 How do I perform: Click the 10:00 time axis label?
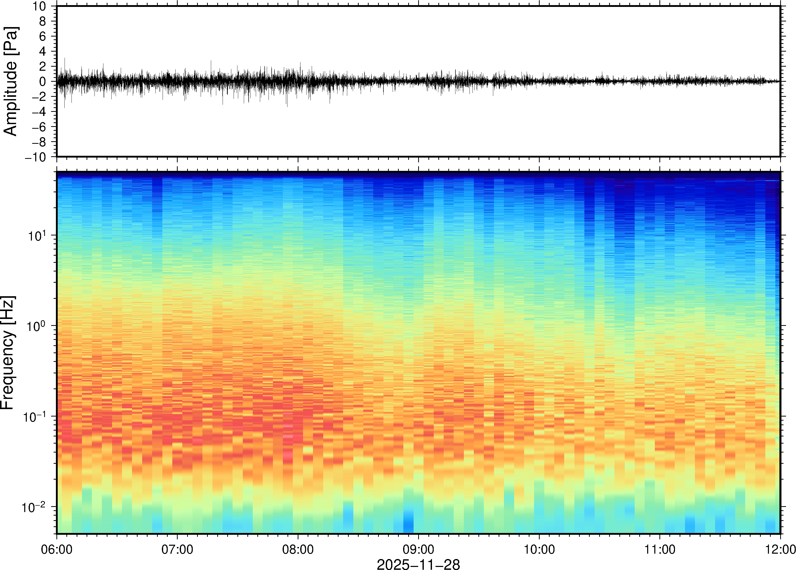(x=539, y=549)
